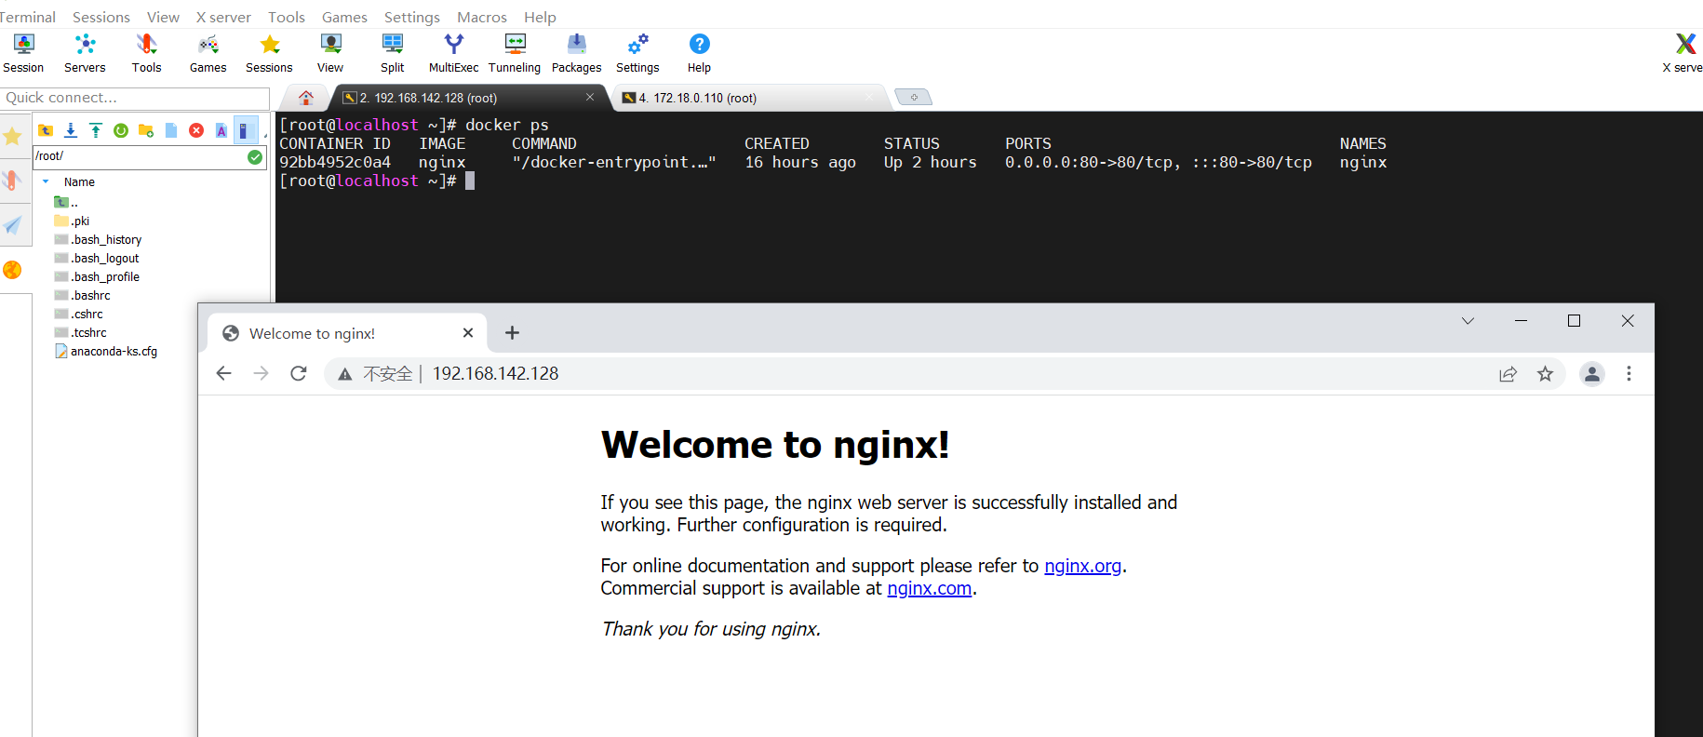Image resolution: width=1703 pixels, height=737 pixels.
Task: Click the rename 'A' file icon
Action: click(x=221, y=130)
